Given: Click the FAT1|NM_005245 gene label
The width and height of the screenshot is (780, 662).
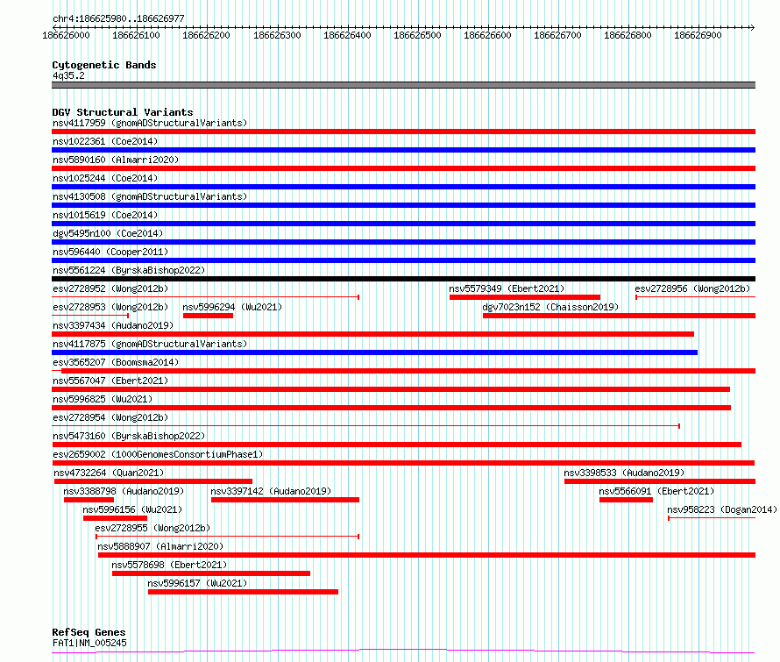Looking at the screenshot, I should pos(89,643).
